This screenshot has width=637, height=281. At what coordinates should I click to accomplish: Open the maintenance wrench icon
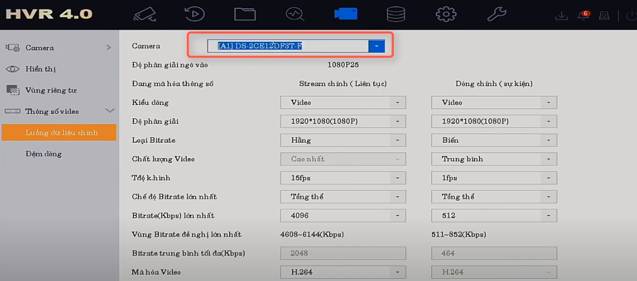click(x=496, y=13)
